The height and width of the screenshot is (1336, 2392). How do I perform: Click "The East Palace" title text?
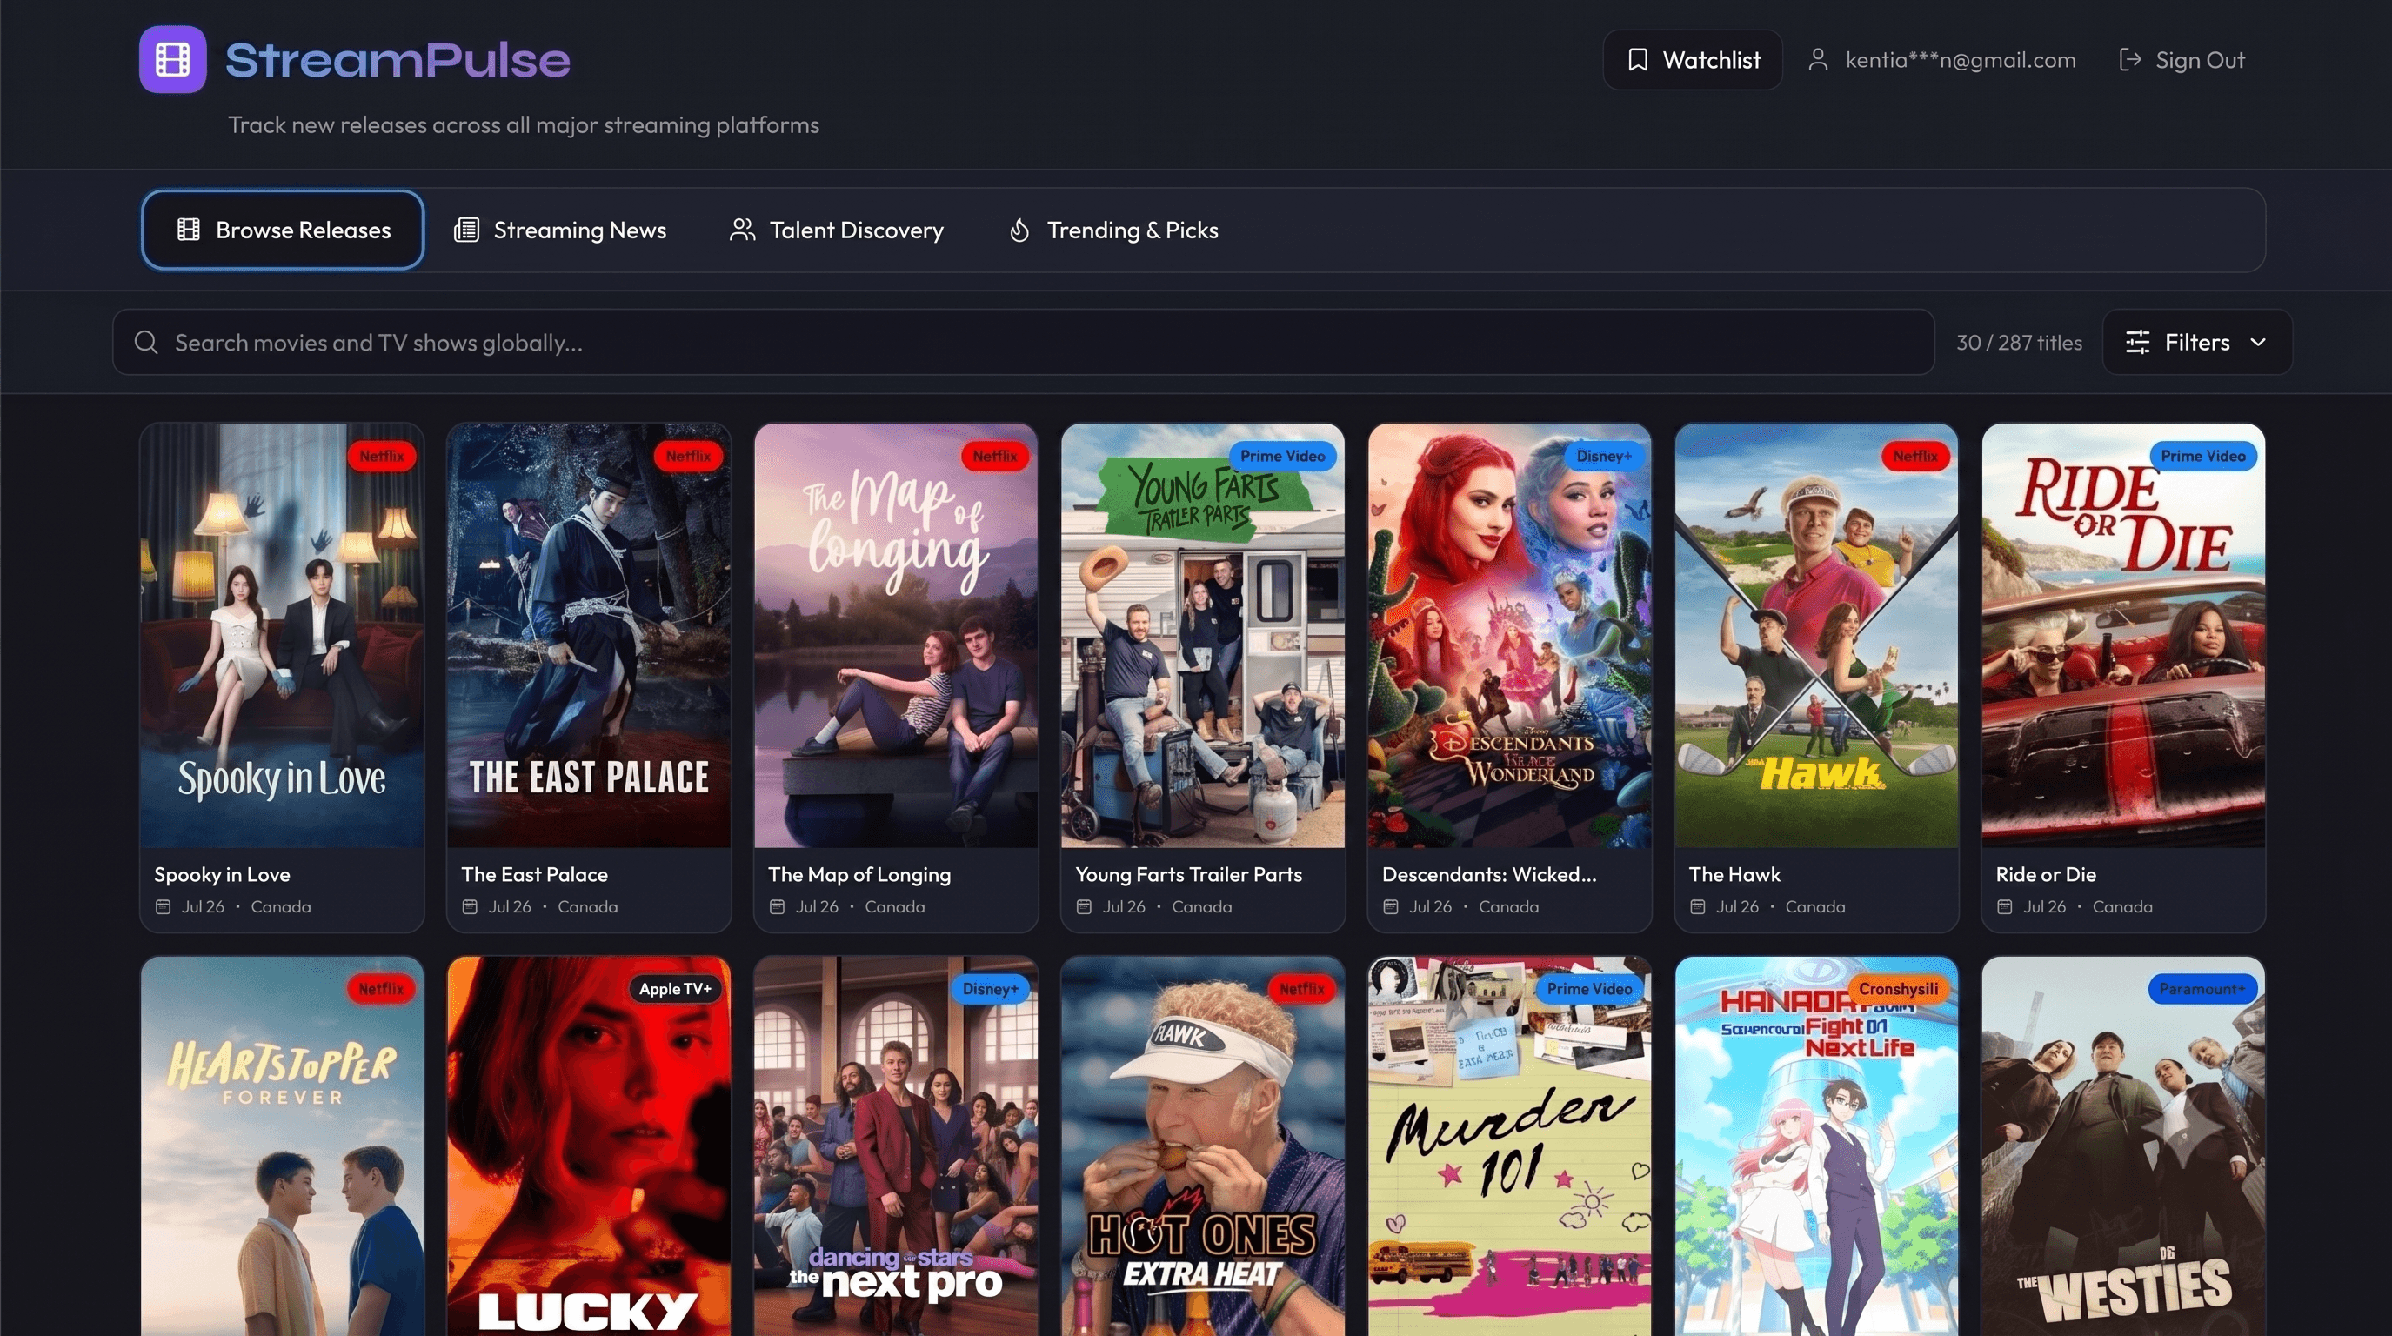click(535, 874)
